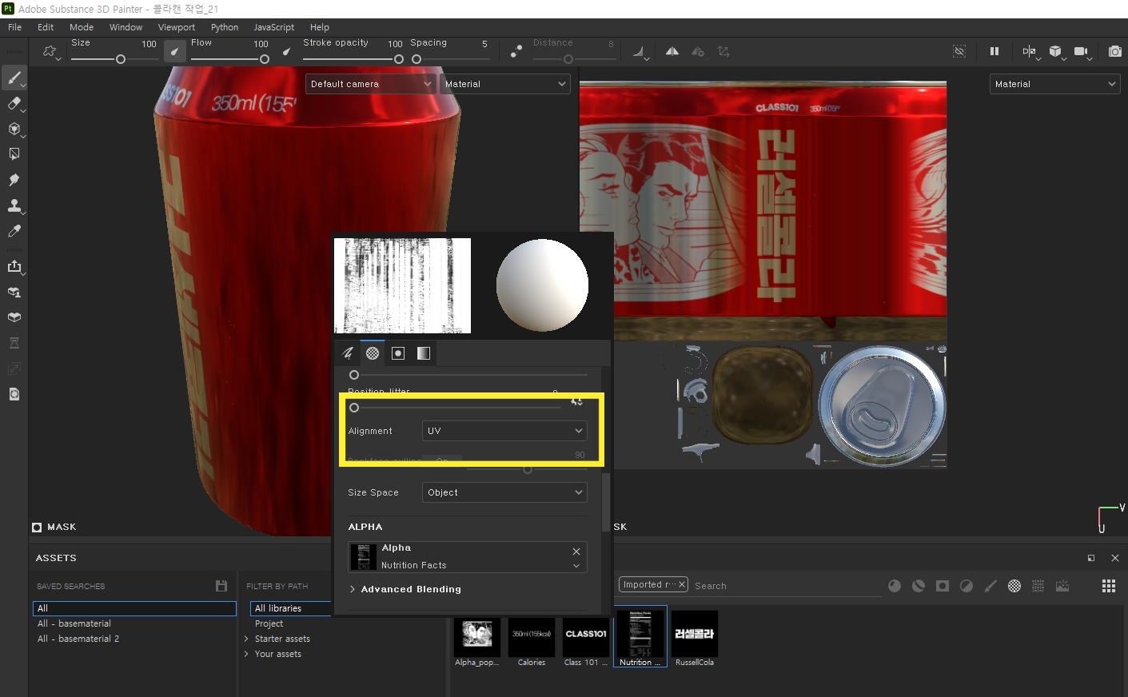Screen dimensions: 1128x697
Task: Select Project library path
Action: [x=269, y=623]
